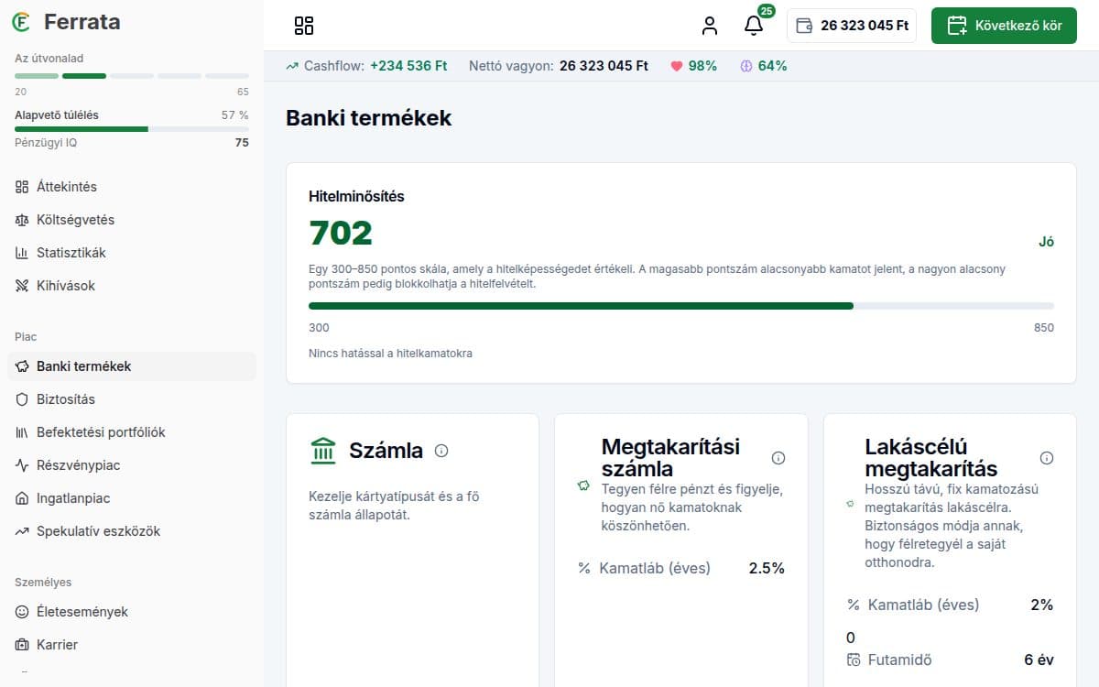Viewport: 1099px width, 687px height.
Task: Open Spekulatív eszközök in the sidebar
Action: (x=132, y=531)
